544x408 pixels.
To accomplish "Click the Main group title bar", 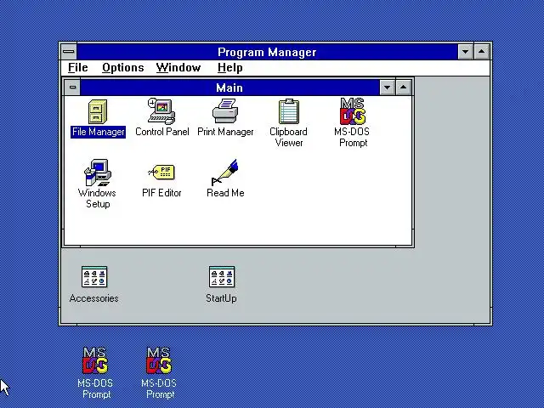I will [x=229, y=88].
